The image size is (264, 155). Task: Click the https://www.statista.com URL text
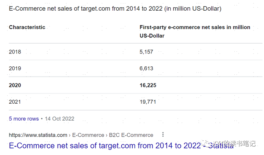click(38, 135)
